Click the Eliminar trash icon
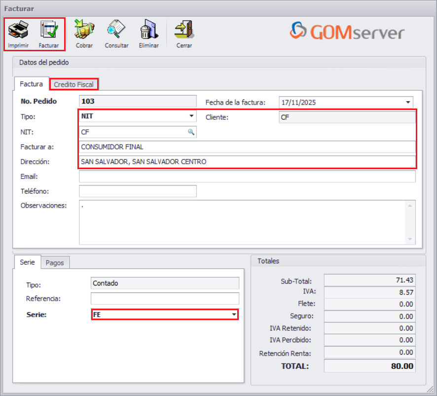 point(148,30)
